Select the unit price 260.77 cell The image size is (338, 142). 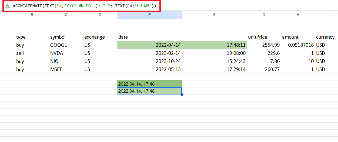(x=264, y=69)
